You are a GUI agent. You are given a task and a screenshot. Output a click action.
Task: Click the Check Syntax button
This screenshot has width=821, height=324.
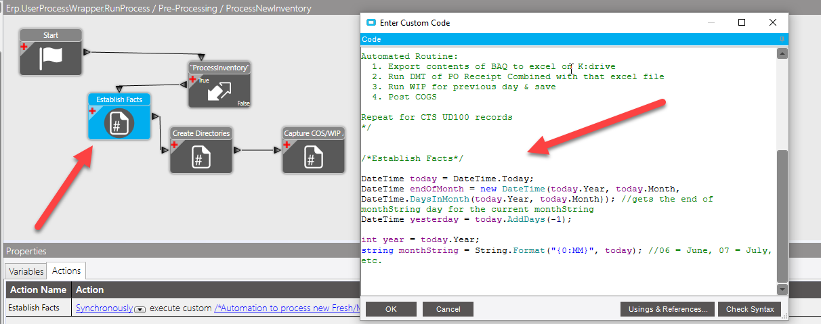pos(750,309)
